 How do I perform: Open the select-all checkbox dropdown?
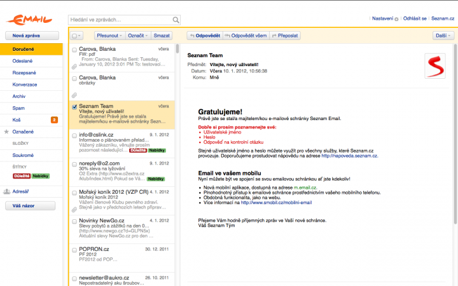[76, 36]
